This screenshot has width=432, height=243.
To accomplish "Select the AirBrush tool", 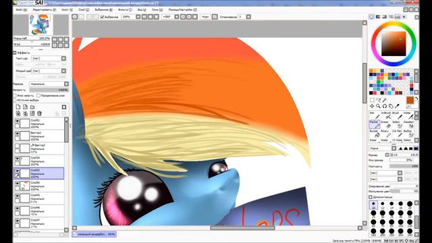I will pyautogui.click(x=385, y=115).
